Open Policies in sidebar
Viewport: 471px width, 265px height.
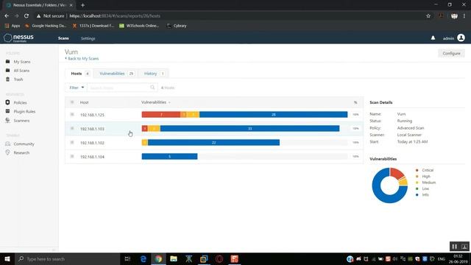(x=20, y=102)
